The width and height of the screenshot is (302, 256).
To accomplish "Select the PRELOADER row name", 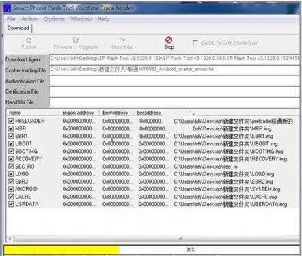I will pos(30,121).
